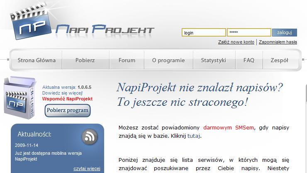Focus the password input field
Screen dimensions: 307x173
(249, 32)
